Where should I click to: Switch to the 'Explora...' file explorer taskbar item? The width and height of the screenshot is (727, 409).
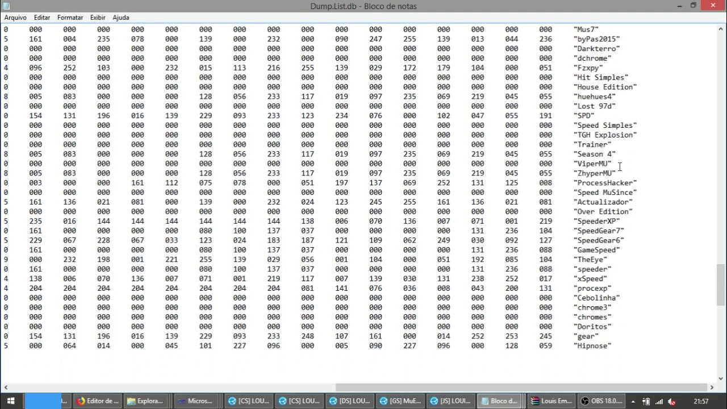coord(147,400)
